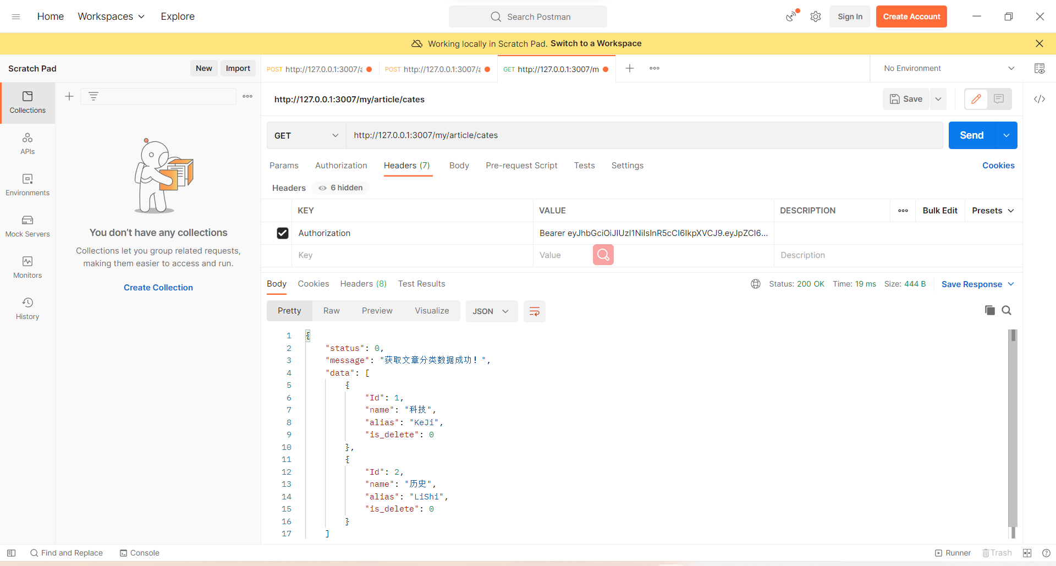The height and width of the screenshot is (566, 1056).
Task: Open the Monitors sidebar panel
Action: [x=28, y=268]
